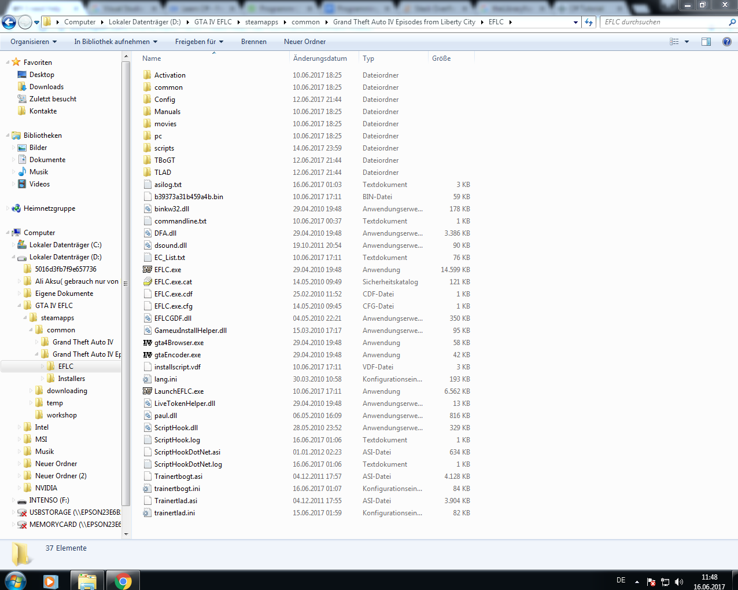Open the Help question mark icon
Image resolution: width=738 pixels, height=590 pixels.
(x=726, y=42)
